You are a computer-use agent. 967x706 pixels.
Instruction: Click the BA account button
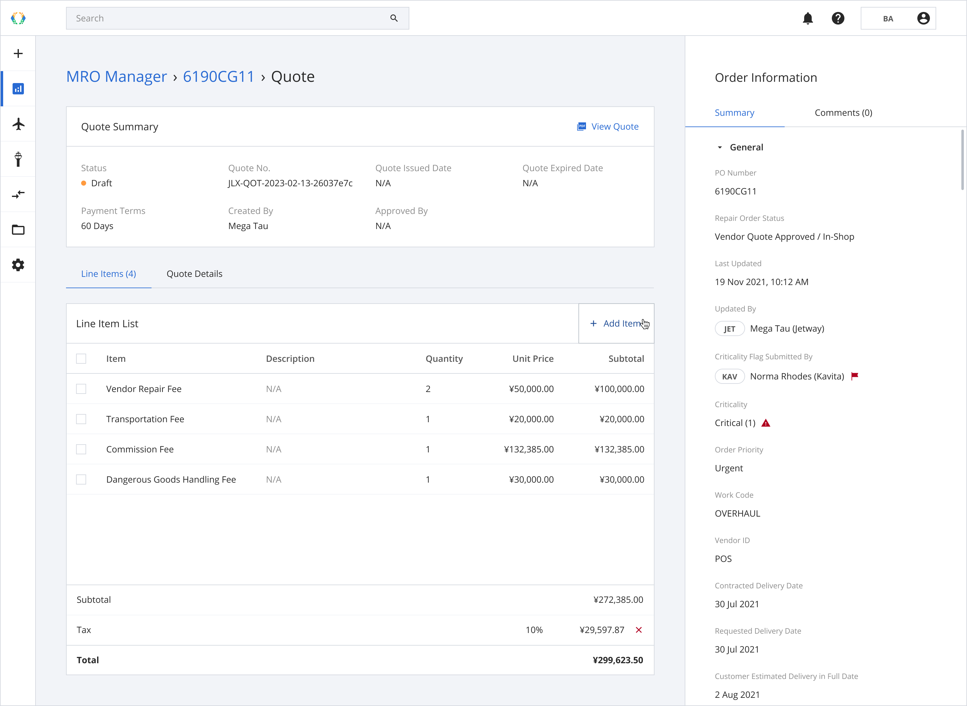[x=898, y=18]
